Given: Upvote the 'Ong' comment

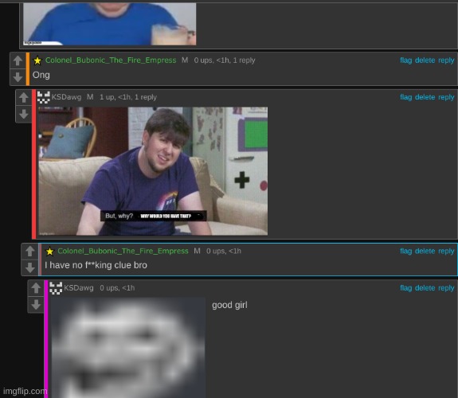Looking at the screenshot, I should click(x=18, y=60).
